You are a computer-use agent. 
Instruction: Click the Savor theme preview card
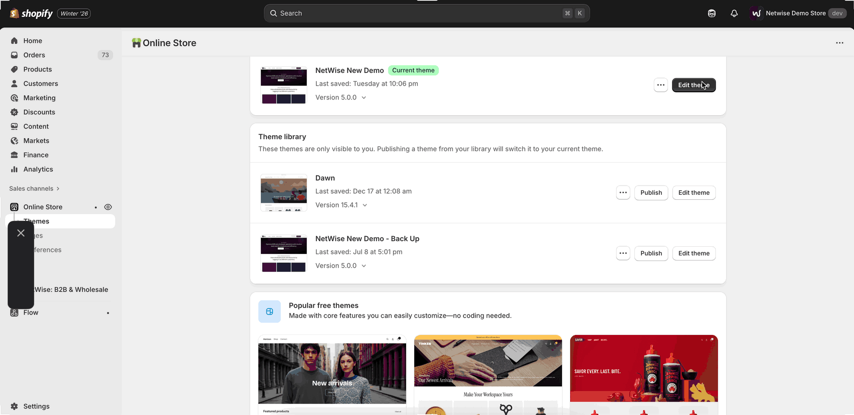[644, 375]
